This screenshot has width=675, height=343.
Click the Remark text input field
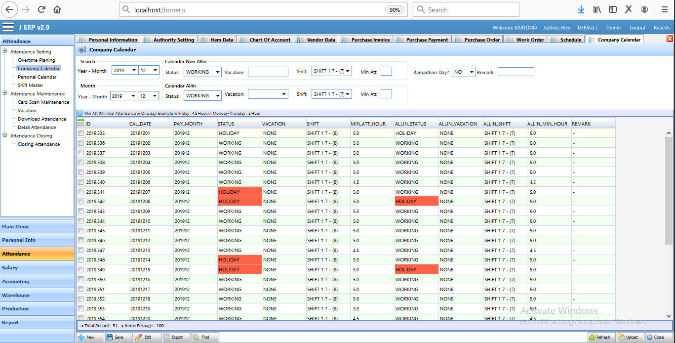click(516, 72)
